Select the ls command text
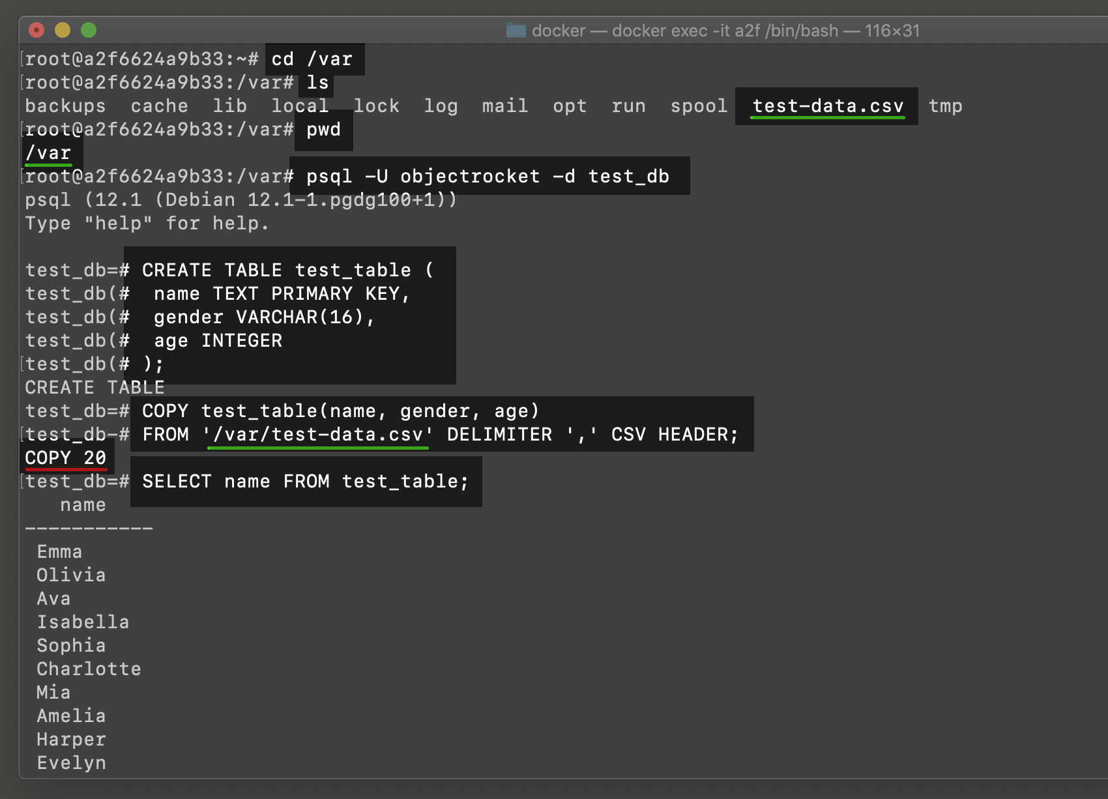The width and height of the screenshot is (1108, 799). (317, 83)
